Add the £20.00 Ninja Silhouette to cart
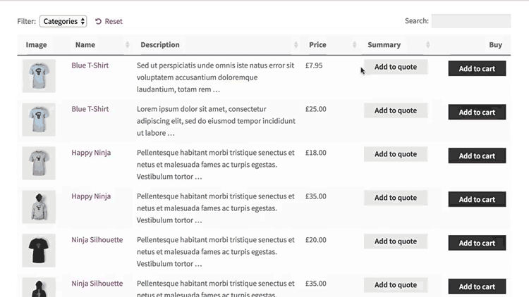Viewport: 529px width, 297px height. click(477, 243)
